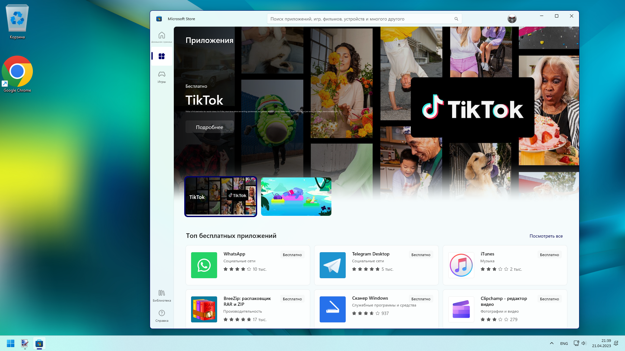The width and height of the screenshot is (625, 351).
Task: Open the Windows Start menu
Action: tap(10, 343)
